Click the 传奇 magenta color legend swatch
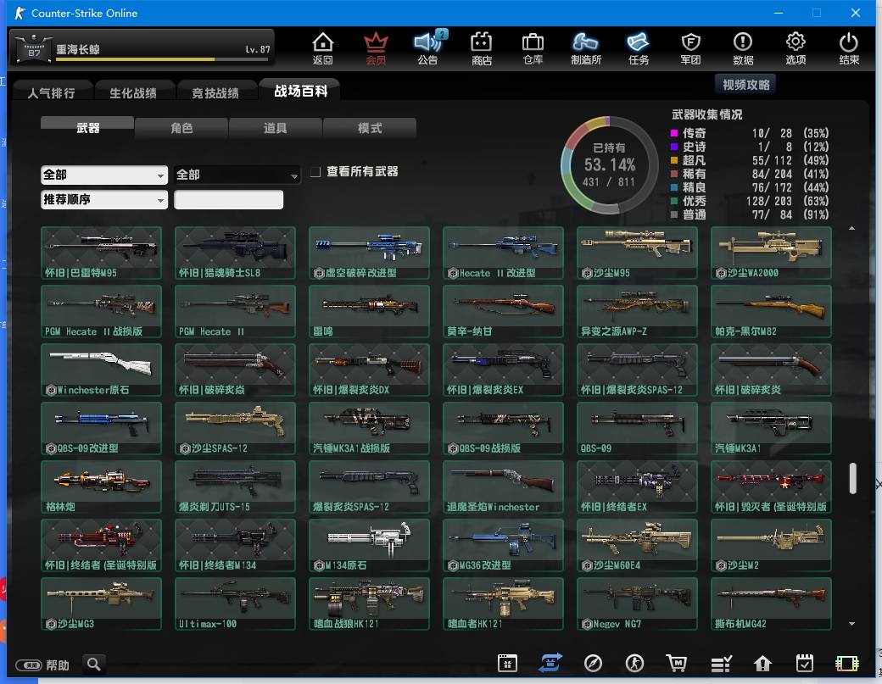This screenshot has width=882, height=684. (674, 133)
